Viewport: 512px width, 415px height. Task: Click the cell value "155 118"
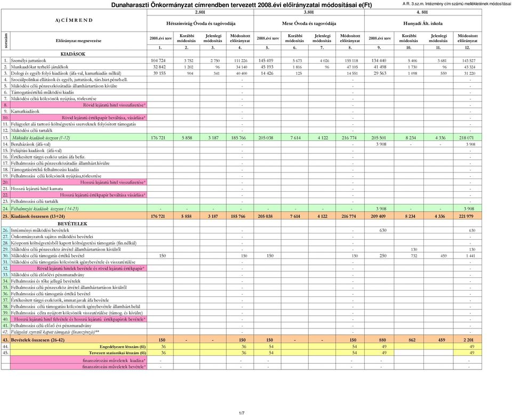point(351,60)
